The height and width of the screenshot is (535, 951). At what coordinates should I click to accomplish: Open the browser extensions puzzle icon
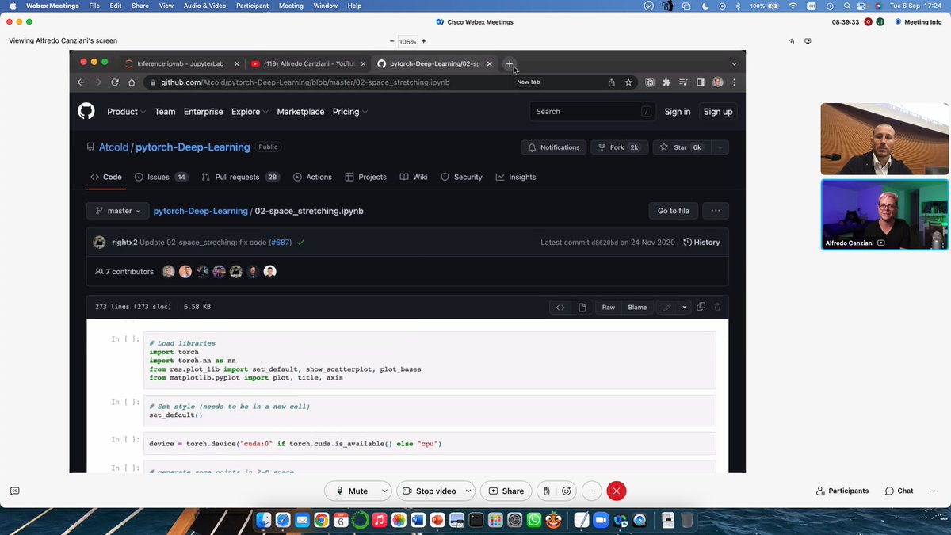point(666,82)
